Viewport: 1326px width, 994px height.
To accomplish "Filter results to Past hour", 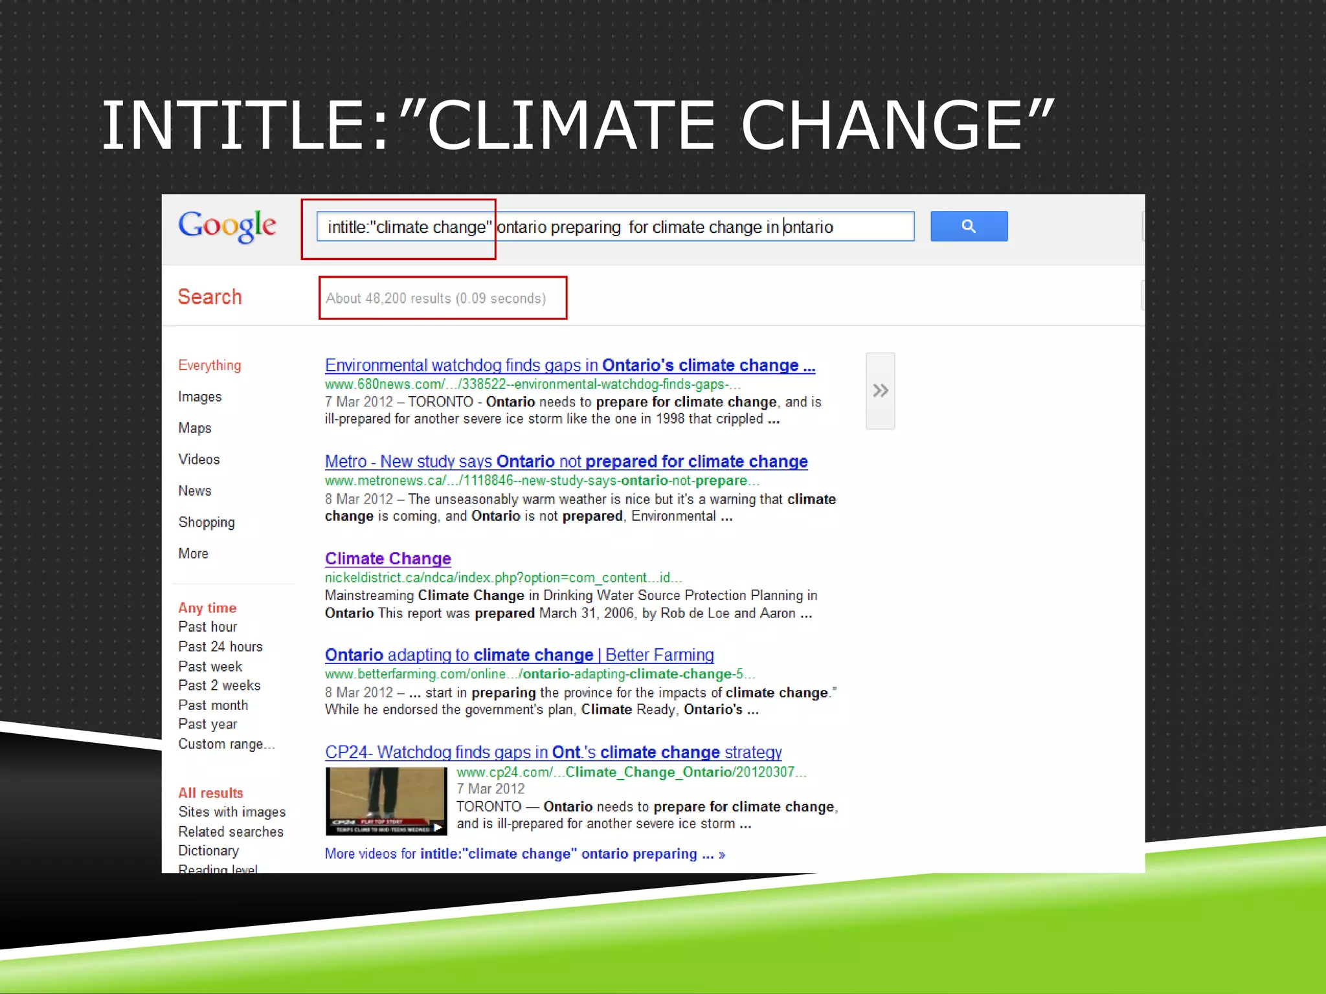I will pyautogui.click(x=207, y=627).
